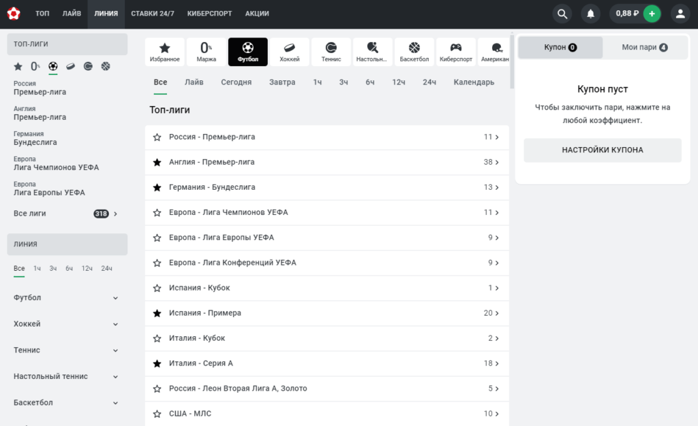
Task: Select the Американский футбол helmet tile
Action: [x=494, y=52]
